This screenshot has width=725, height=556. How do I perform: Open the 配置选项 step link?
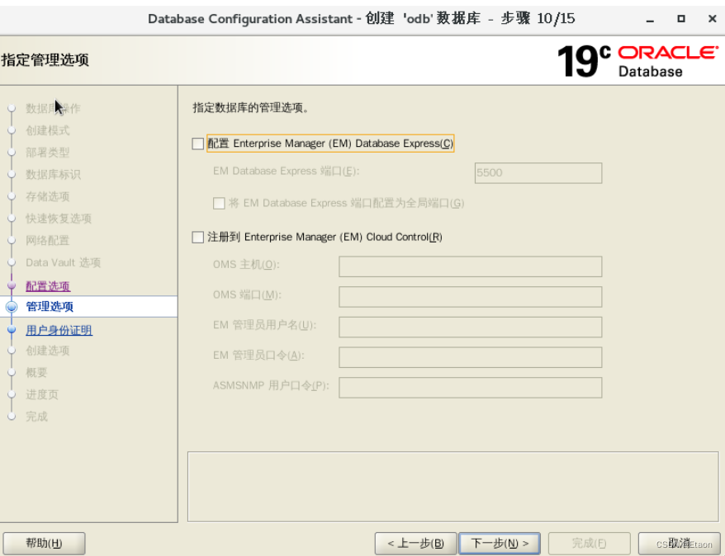48,286
